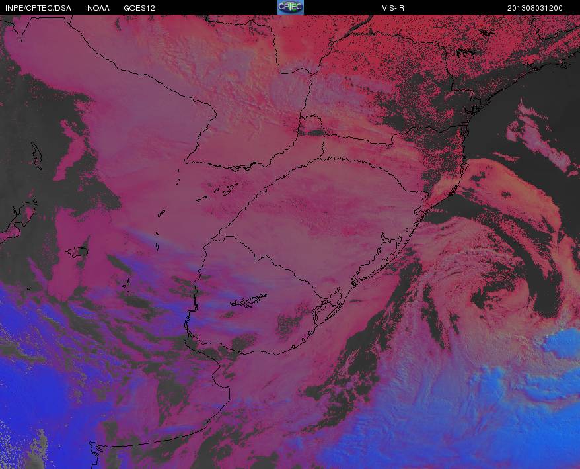This screenshot has width=580, height=469.
Task: Click the GOES12 satellite label
Action: click(139, 8)
